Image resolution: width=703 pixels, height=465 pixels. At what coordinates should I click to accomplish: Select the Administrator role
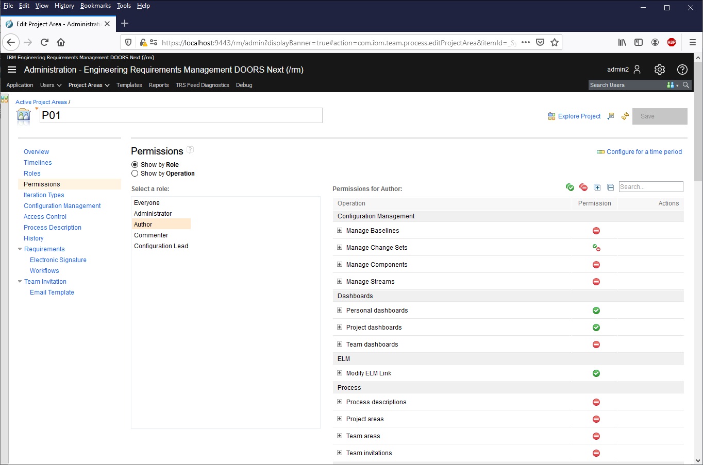(153, 214)
